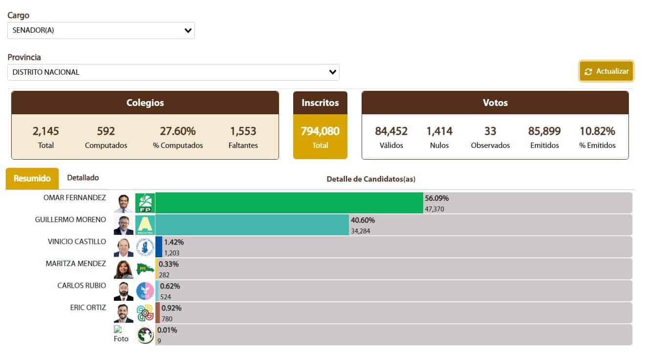Viewport: 647px width, 354px height.
Task: Click Eric Ortiz's colorful circles party logo
Action: click(145, 313)
